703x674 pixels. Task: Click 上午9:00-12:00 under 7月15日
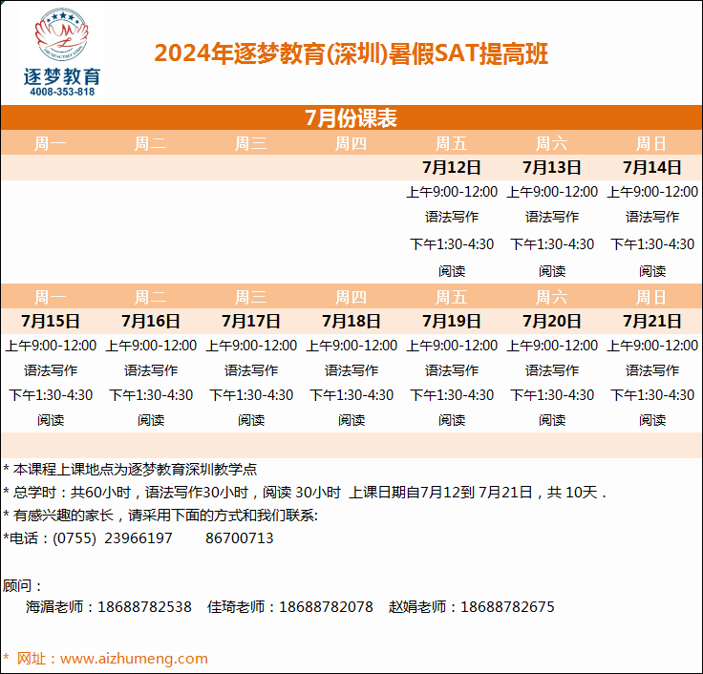point(51,346)
